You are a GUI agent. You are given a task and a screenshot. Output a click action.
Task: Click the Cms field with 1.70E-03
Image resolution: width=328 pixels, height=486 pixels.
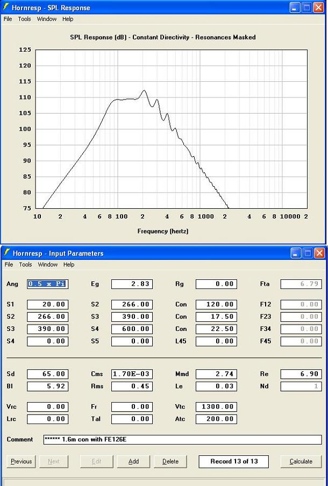coord(132,374)
